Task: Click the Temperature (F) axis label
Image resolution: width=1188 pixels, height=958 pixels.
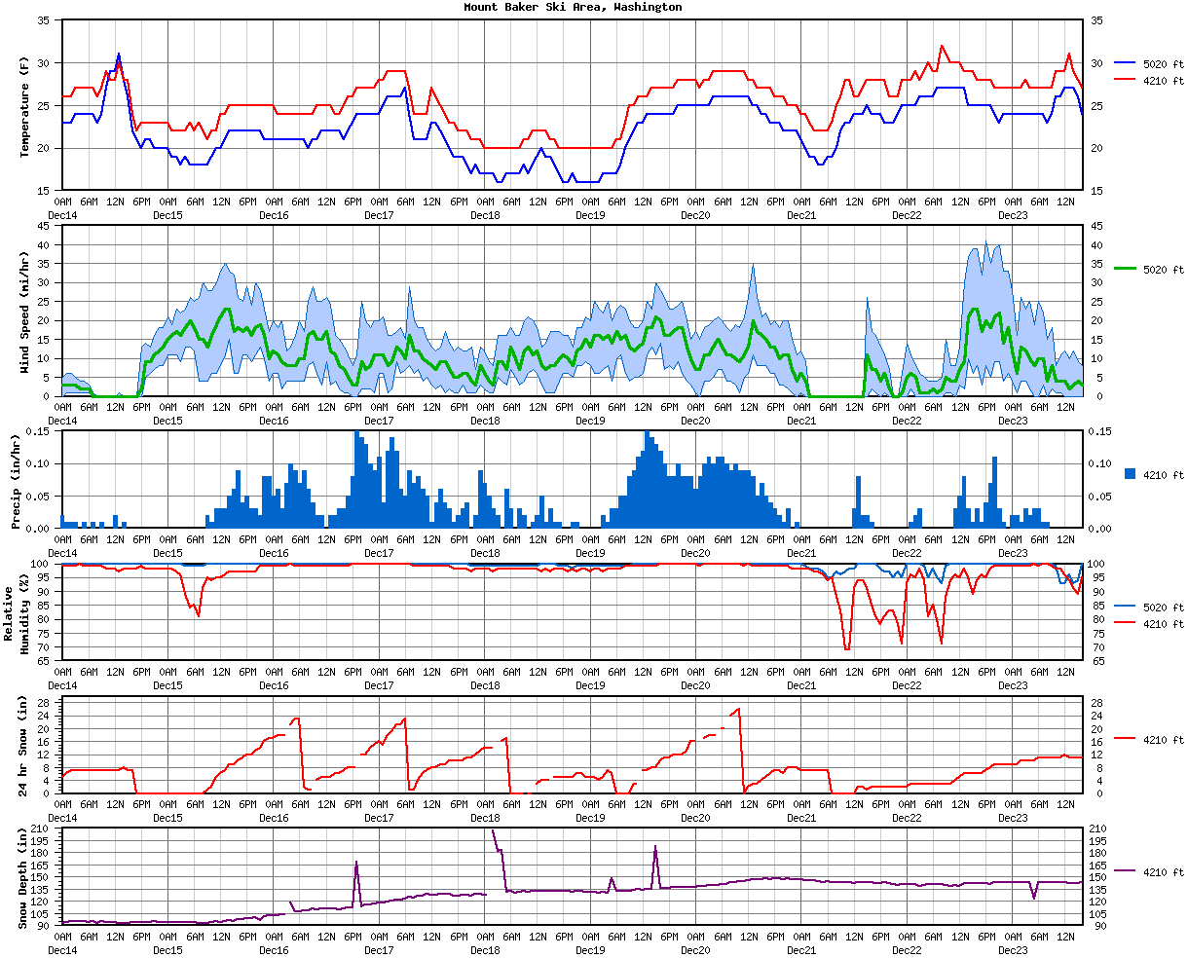Action: pos(25,105)
